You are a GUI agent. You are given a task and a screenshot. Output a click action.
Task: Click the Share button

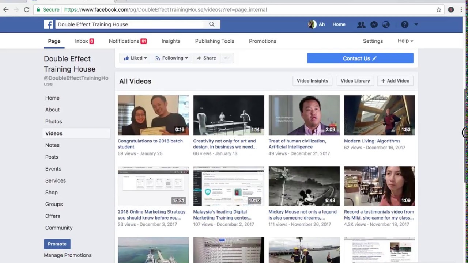tap(206, 58)
